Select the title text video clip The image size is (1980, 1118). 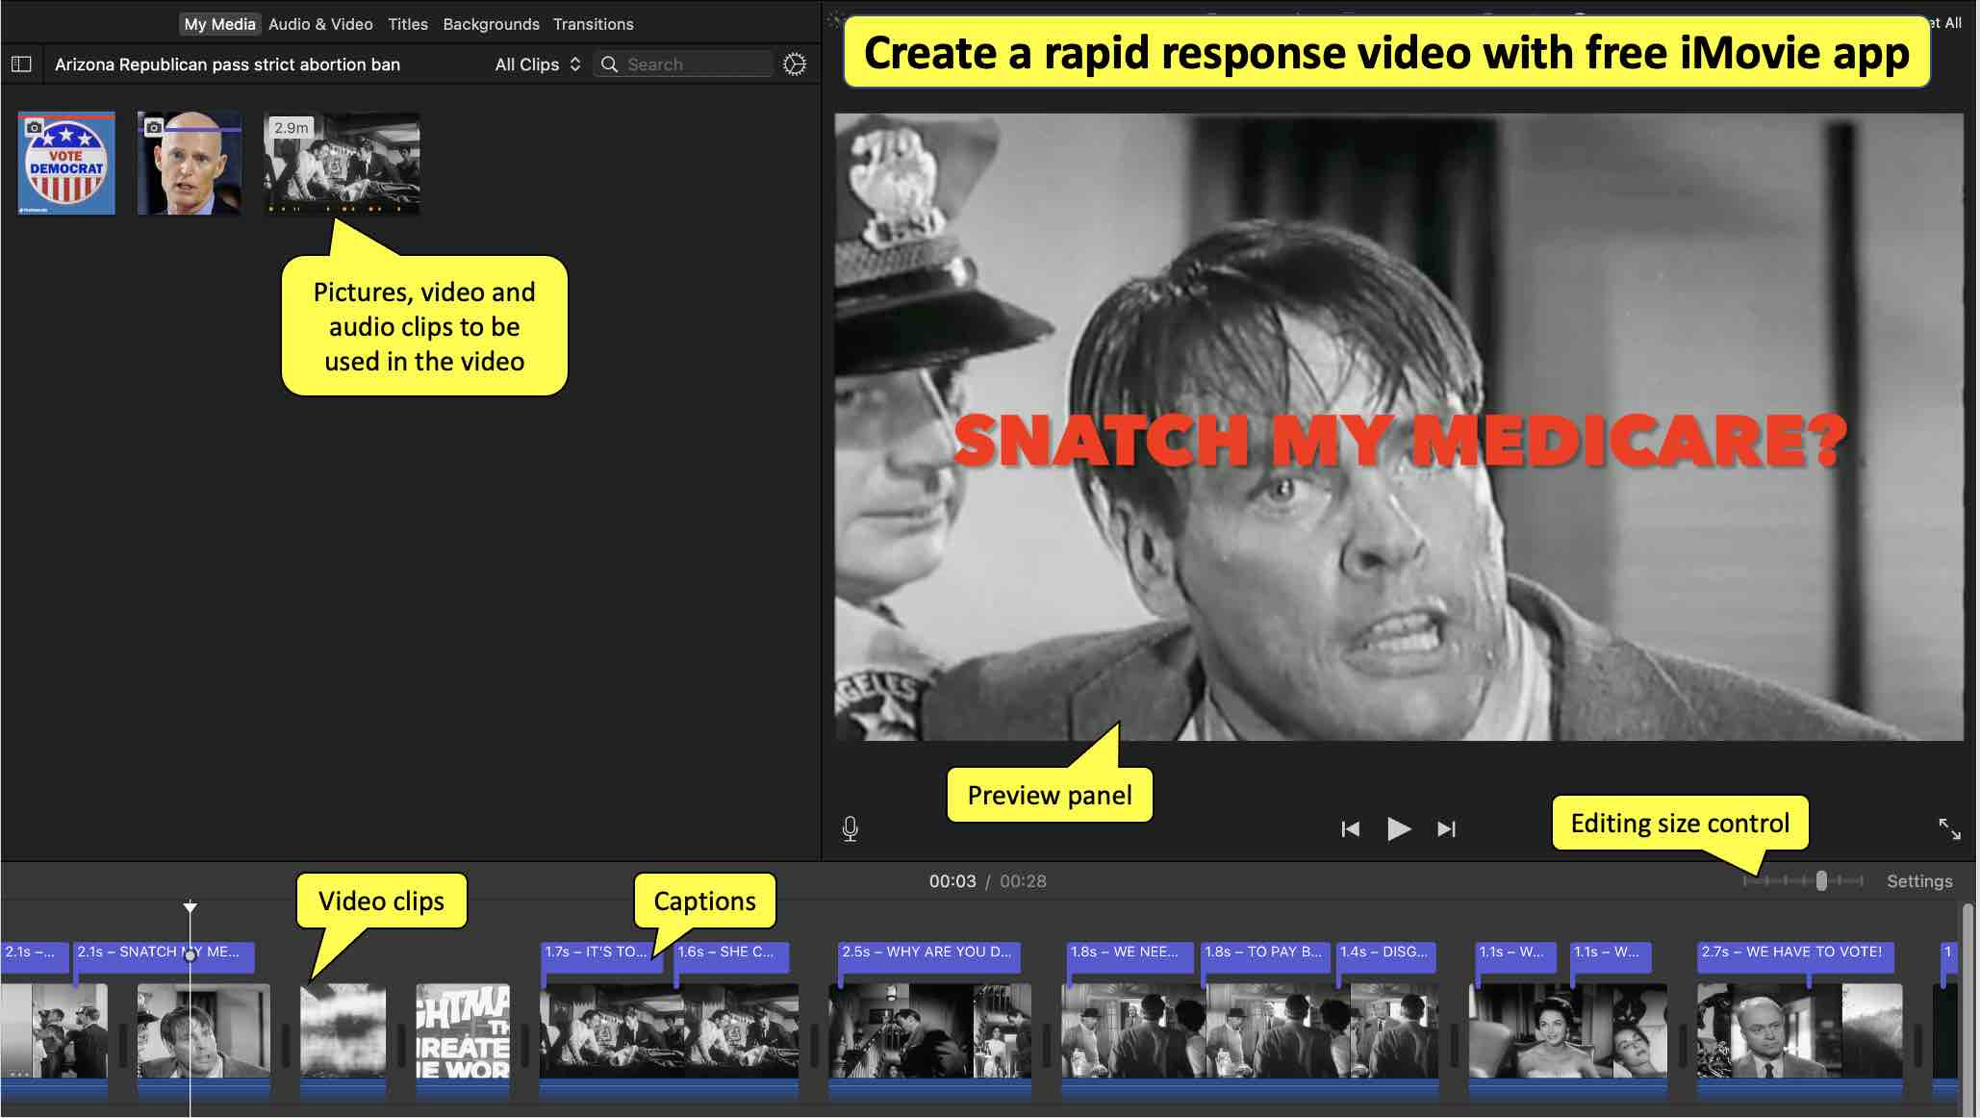point(463,1040)
